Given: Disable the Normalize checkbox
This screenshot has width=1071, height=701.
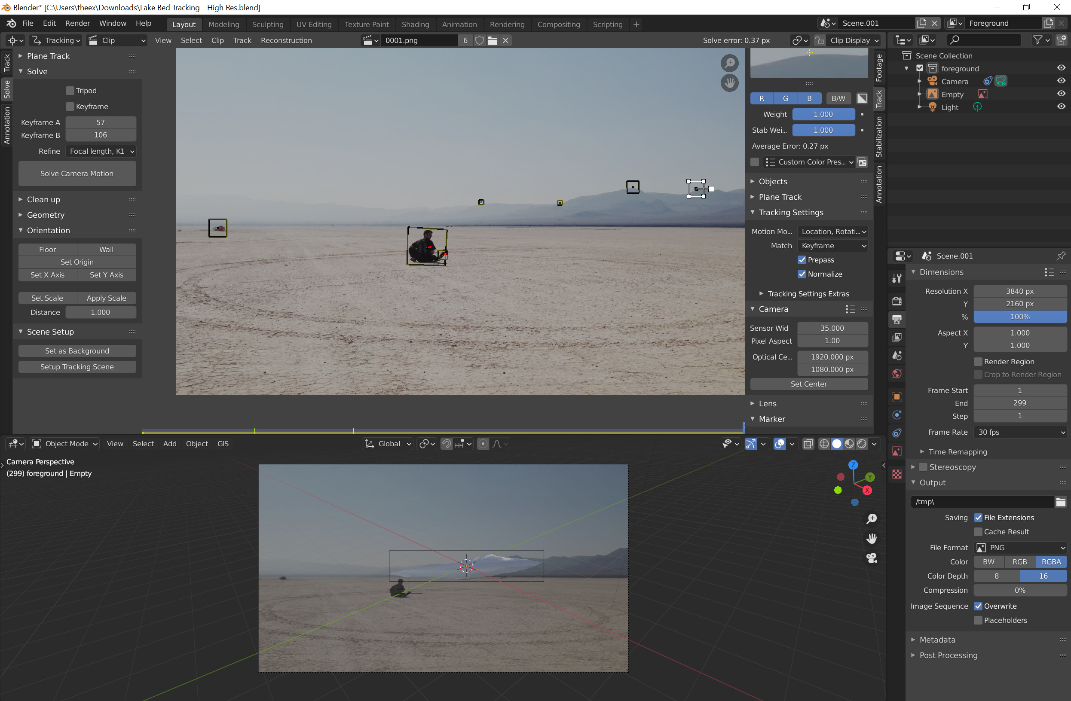Looking at the screenshot, I should pos(802,274).
